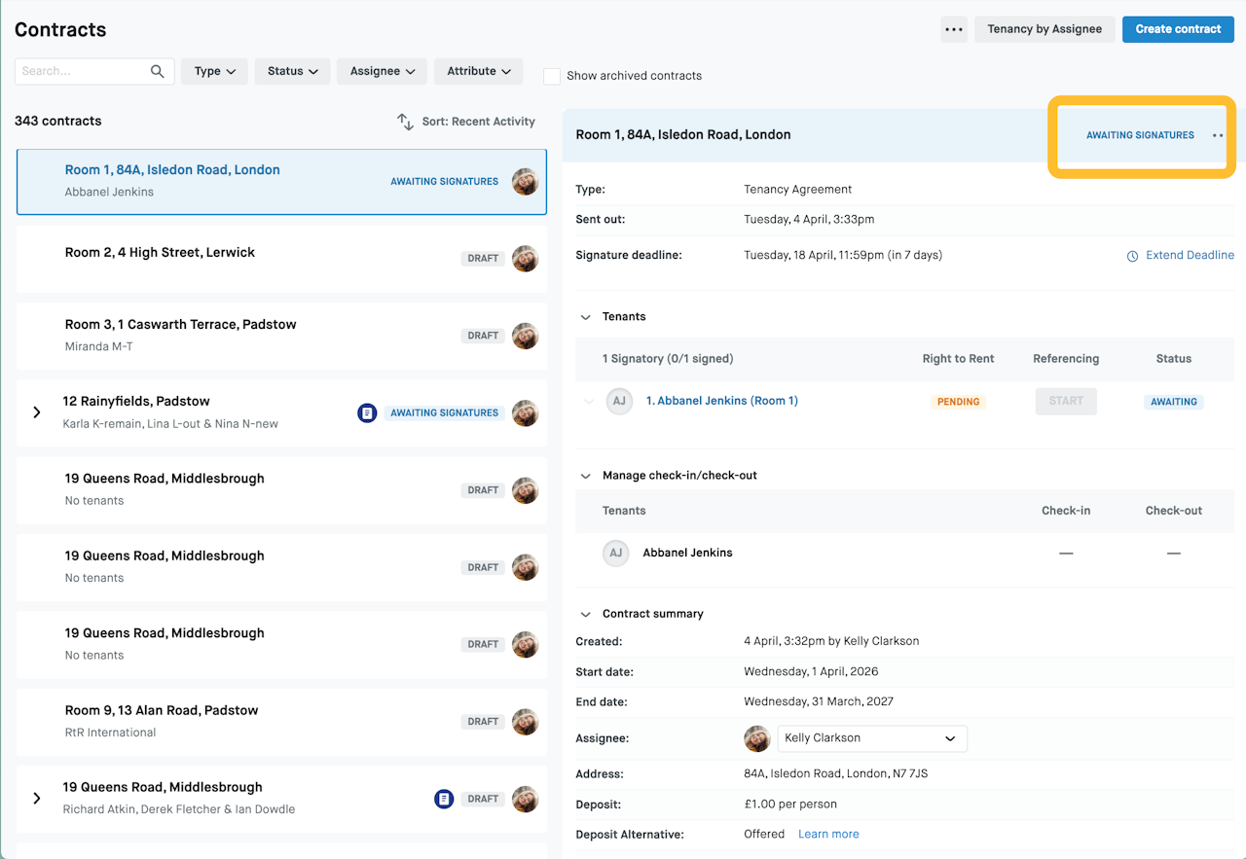Collapse the Tenants section

tap(586, 317)
